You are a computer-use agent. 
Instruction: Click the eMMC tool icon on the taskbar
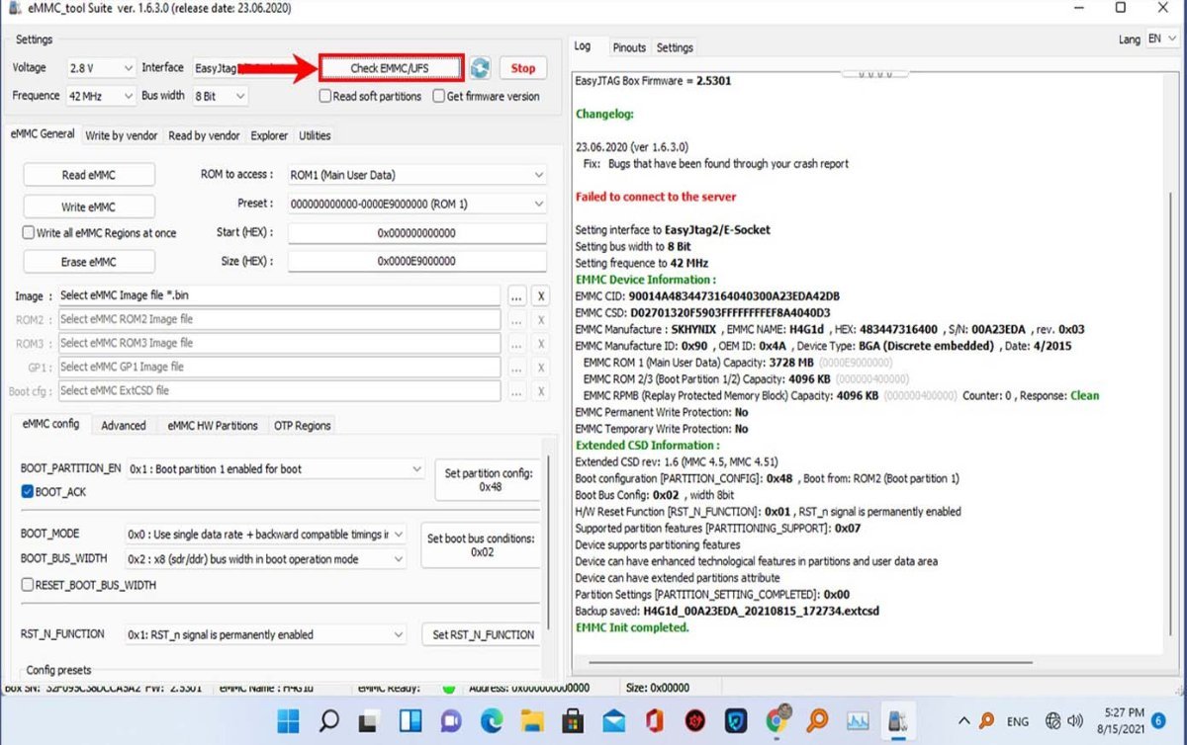click(x=898, y=720)
